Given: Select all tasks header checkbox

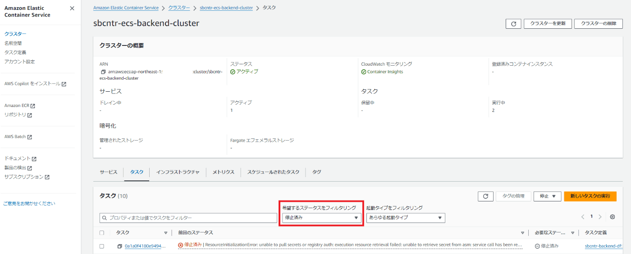Looking at the screenshot, I should [x=102, y=233].
